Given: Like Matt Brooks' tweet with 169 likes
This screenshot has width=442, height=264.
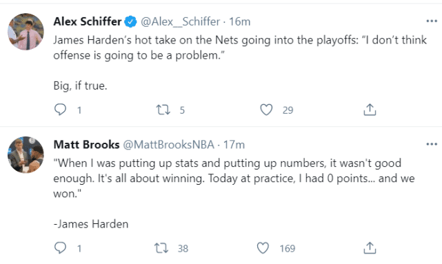Looking at the screenshot, I should pyautogui.click(x=263, y=248).
